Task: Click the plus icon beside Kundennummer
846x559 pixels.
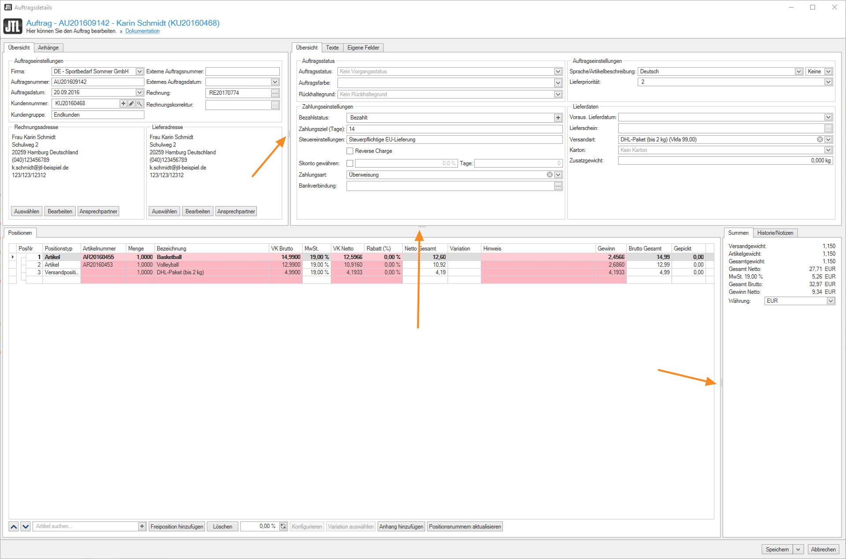Action: [123, 103]
